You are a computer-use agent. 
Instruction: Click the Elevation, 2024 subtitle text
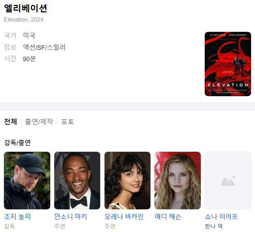tap(24, 20)
